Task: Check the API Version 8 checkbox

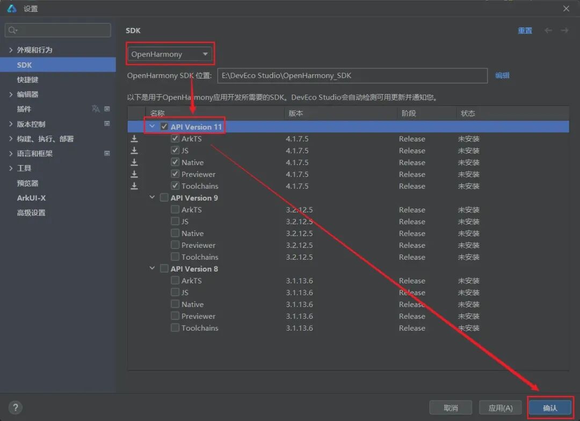Action: [x=164, y=269]
